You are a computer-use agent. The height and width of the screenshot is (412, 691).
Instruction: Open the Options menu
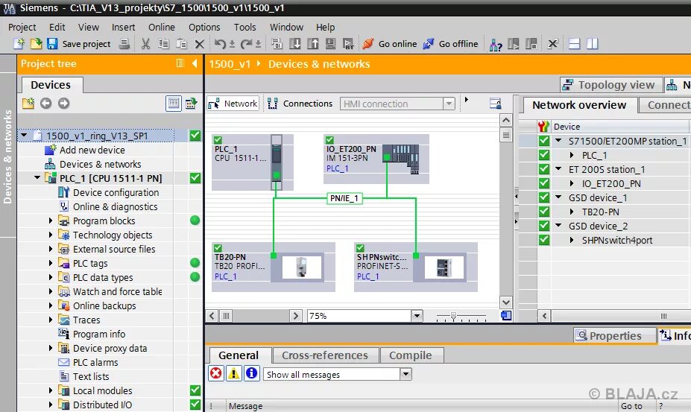(x=204, y=27)
